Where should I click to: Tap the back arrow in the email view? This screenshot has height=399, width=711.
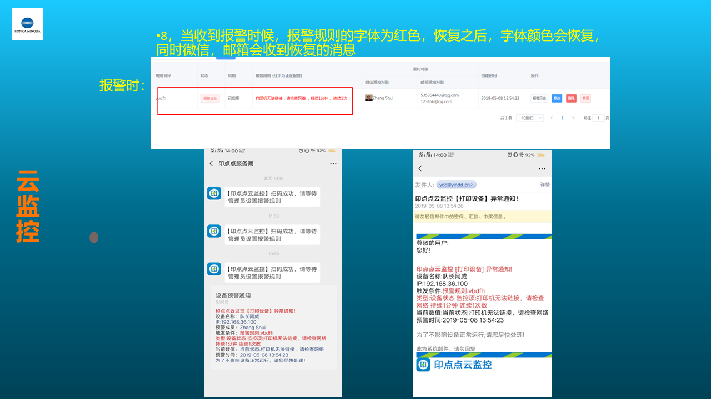[x=420, y=168]
